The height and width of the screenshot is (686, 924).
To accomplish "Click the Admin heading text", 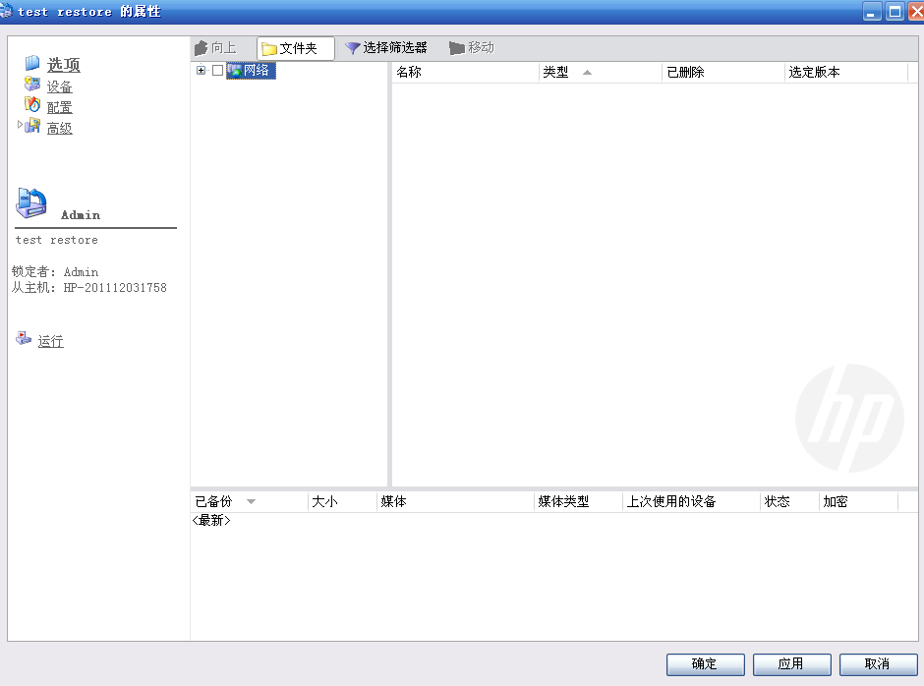I will point(81,215).
